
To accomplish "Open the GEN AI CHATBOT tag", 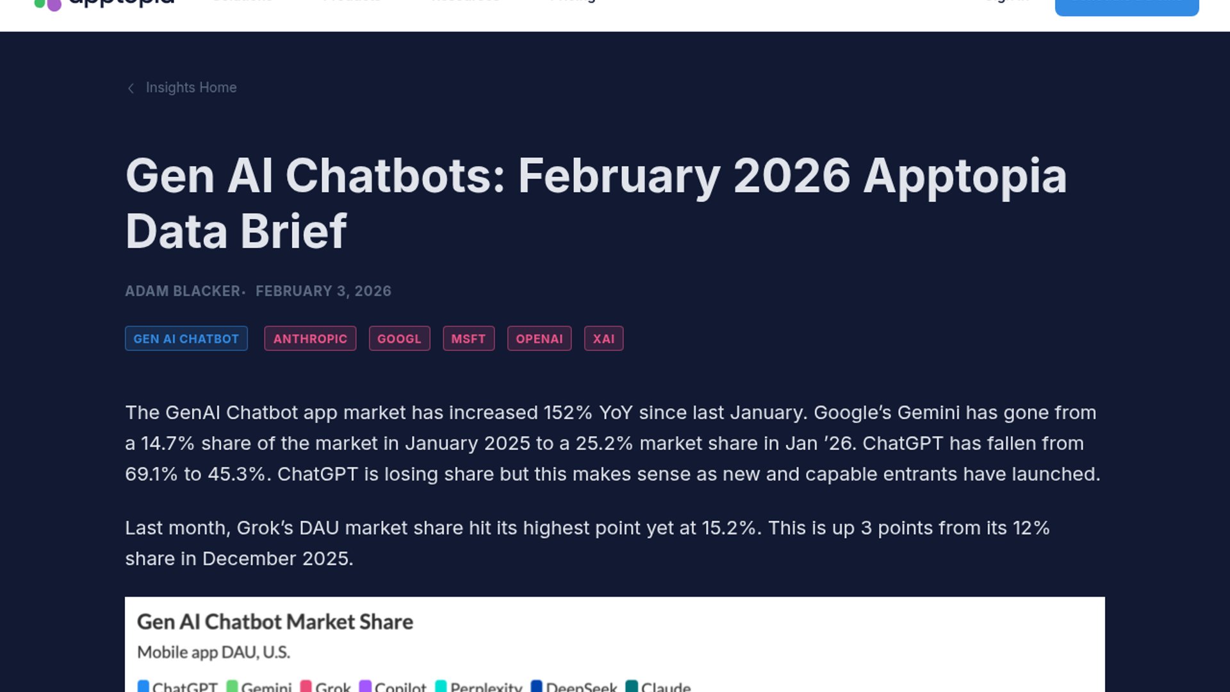I will [186, 338].
